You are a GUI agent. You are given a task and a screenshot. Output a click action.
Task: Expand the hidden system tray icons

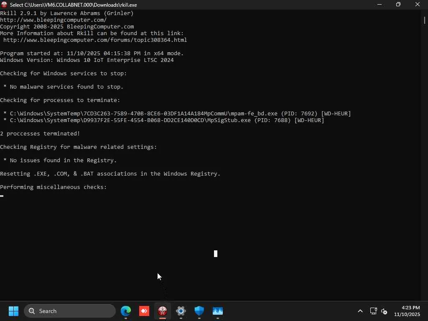(360, 311)
